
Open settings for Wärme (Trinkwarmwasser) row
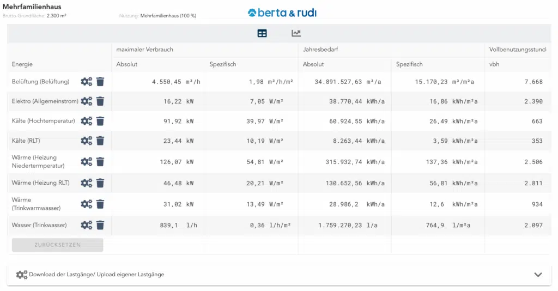pyautogui.click(x=86, y=204)
